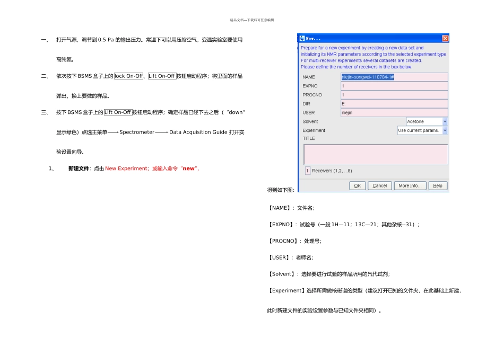The height and width of the screenshot is (356, 504).
Task: Click the 'Spectrometer' text in document
Action: (x=137, y=132)
